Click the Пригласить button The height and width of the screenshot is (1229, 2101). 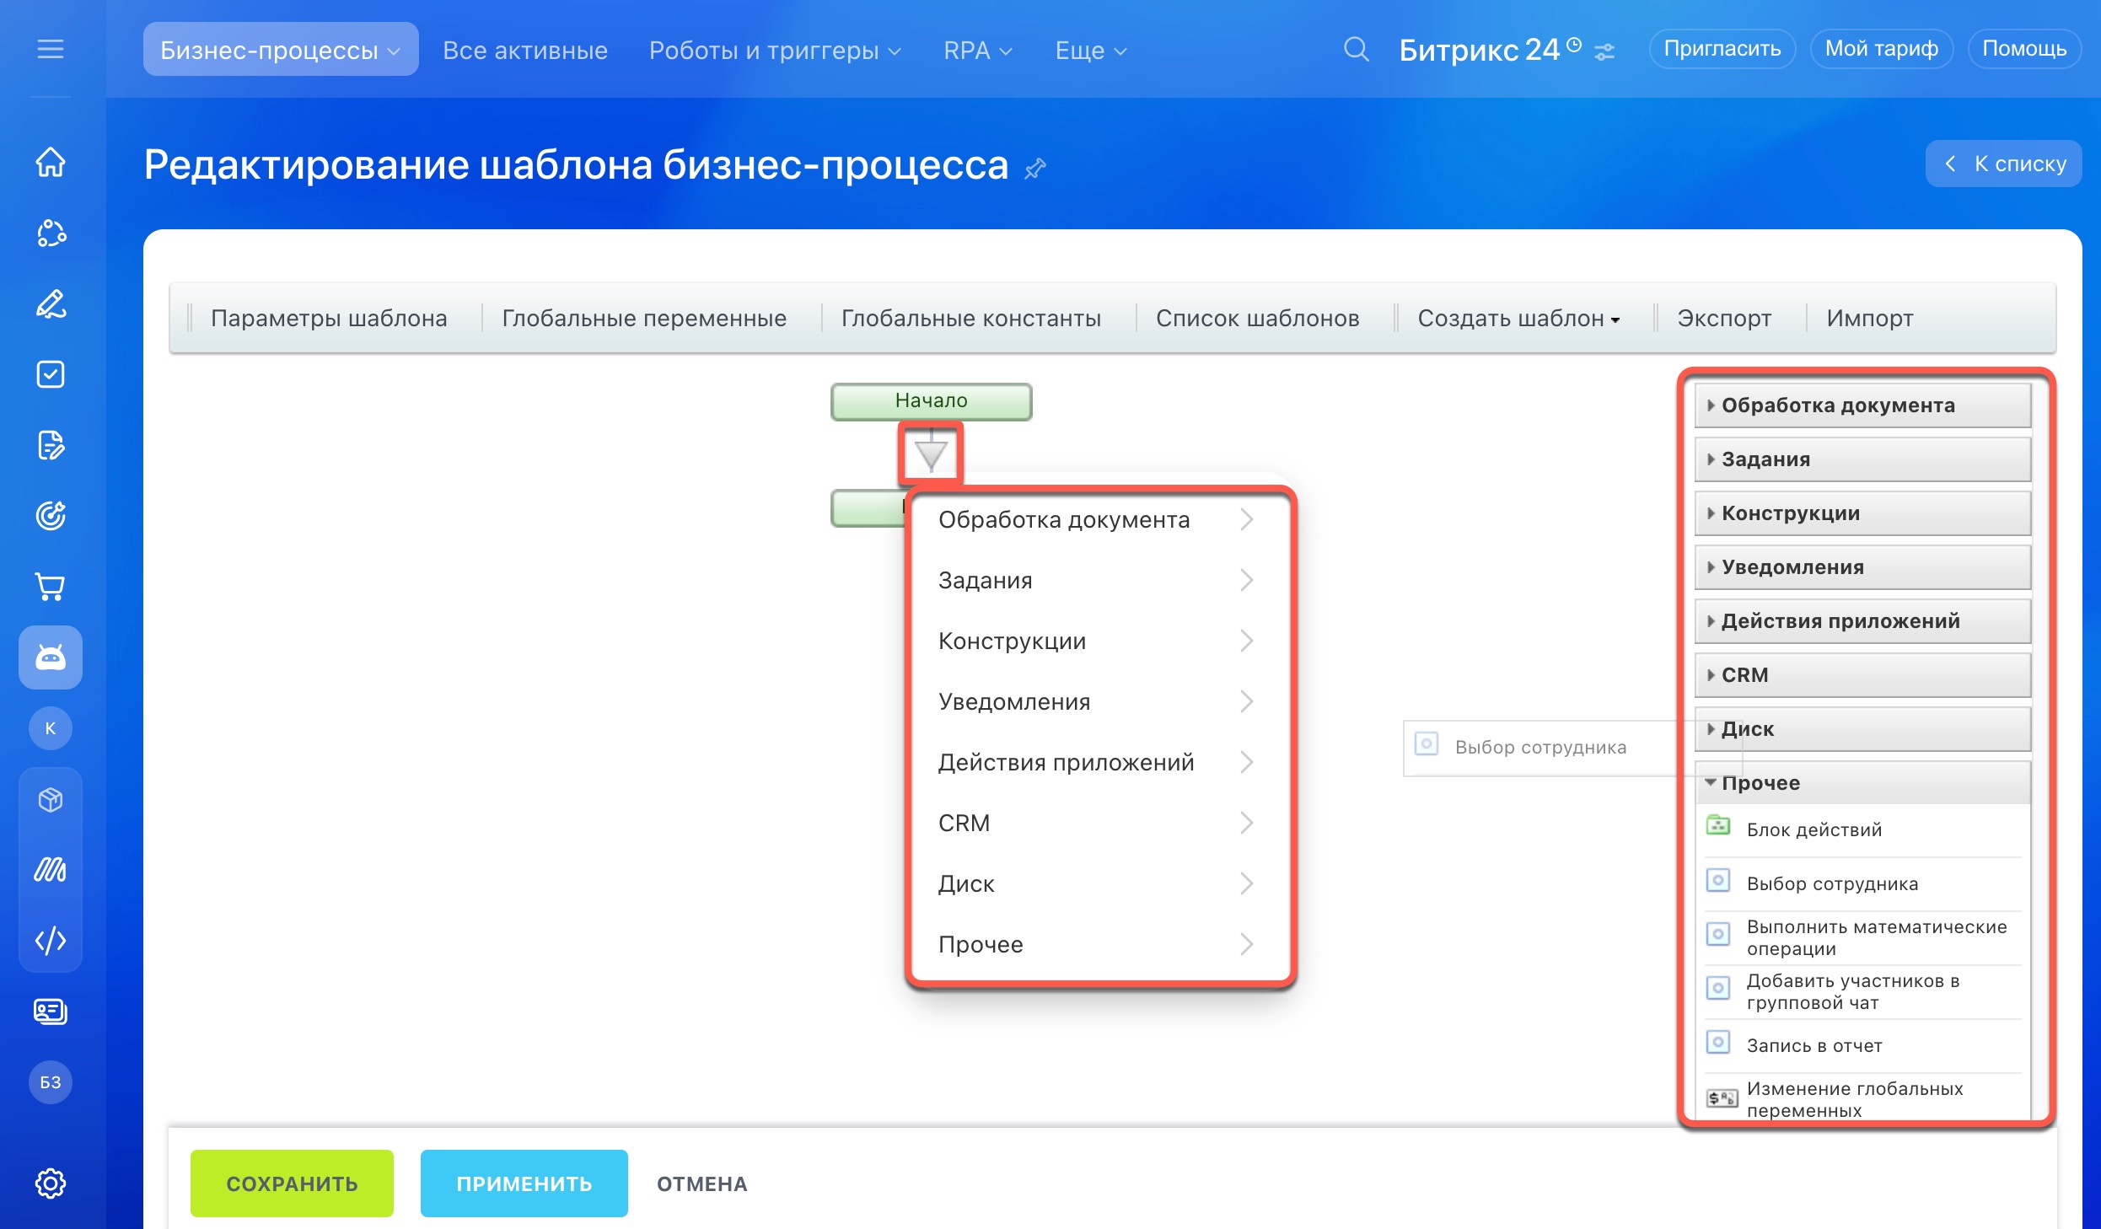point(1722,49)
